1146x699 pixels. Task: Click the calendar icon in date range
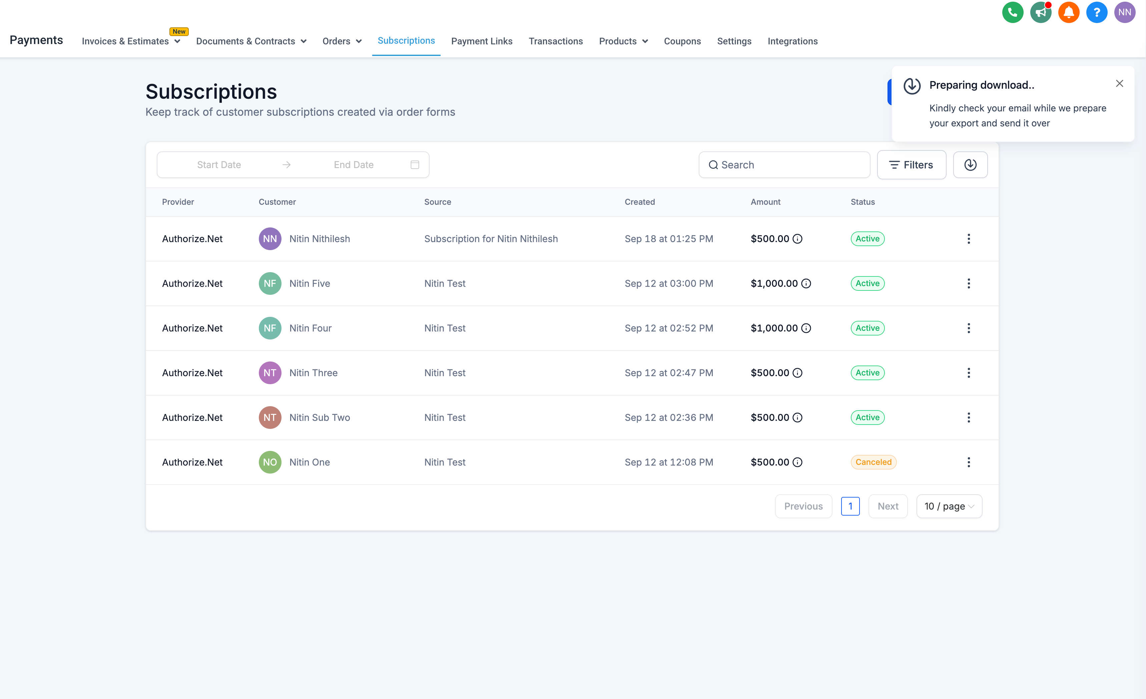pos(415,165)
